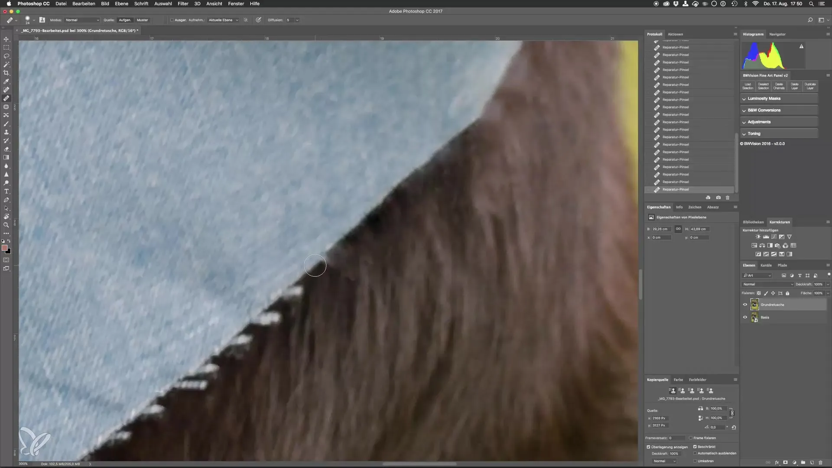The width and height of the screenshot is (832, 468).
Task: Toggle the Ausger. checkbox in options bar
Action: 172,20
